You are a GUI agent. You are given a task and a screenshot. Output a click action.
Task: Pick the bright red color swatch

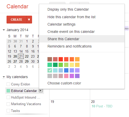61,59
